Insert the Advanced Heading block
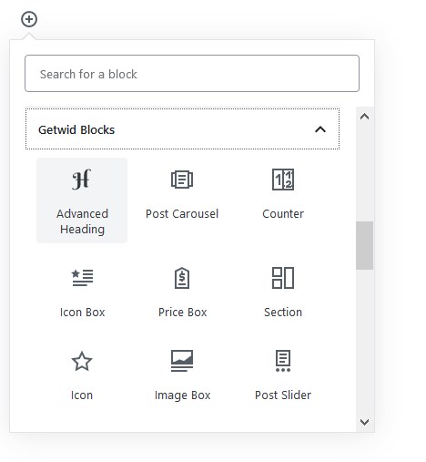Viewport: 426px width, 462px height. (82, 200)
